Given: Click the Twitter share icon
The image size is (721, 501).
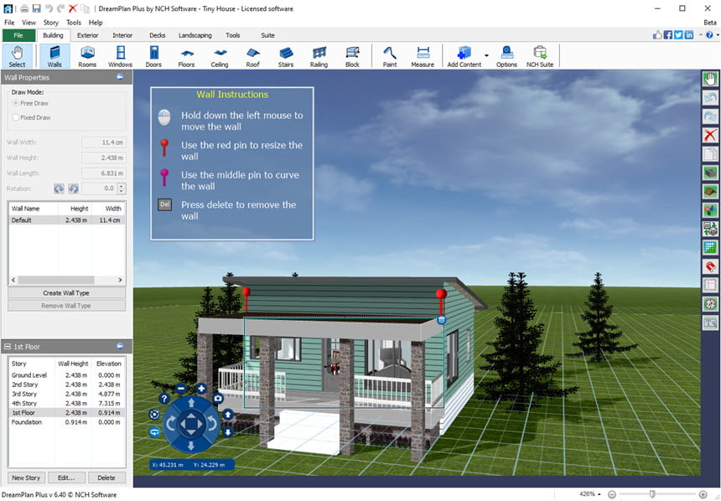Looking at the screenshot, I should (x=678, y=35).
